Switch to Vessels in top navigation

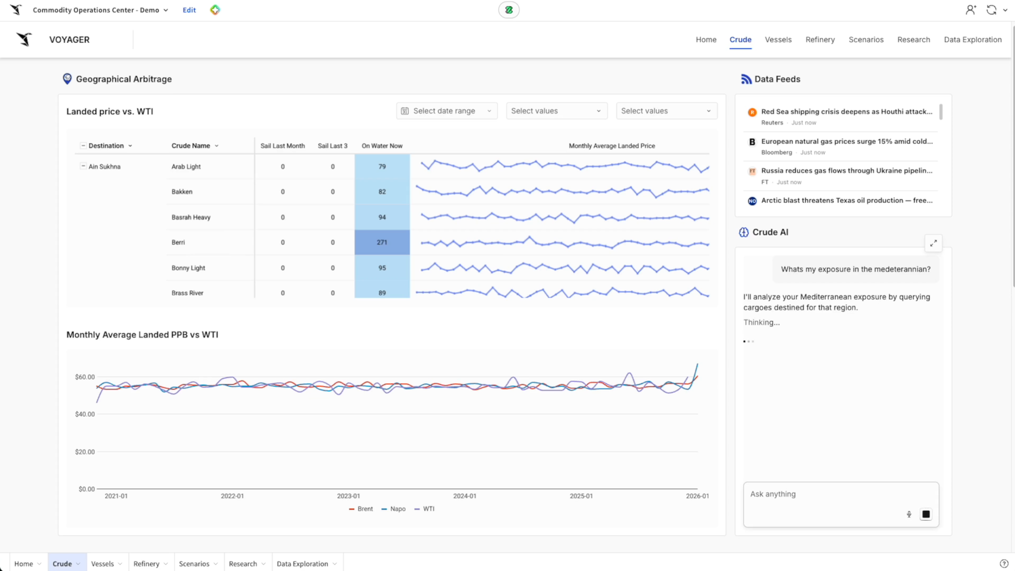click(778, 40)
